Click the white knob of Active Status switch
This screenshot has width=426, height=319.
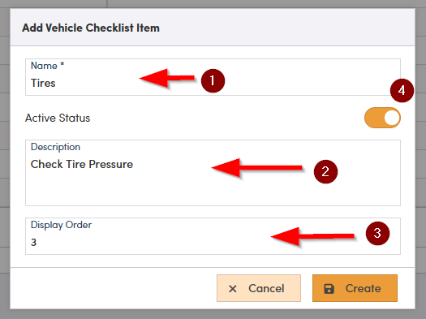(392, 118)
